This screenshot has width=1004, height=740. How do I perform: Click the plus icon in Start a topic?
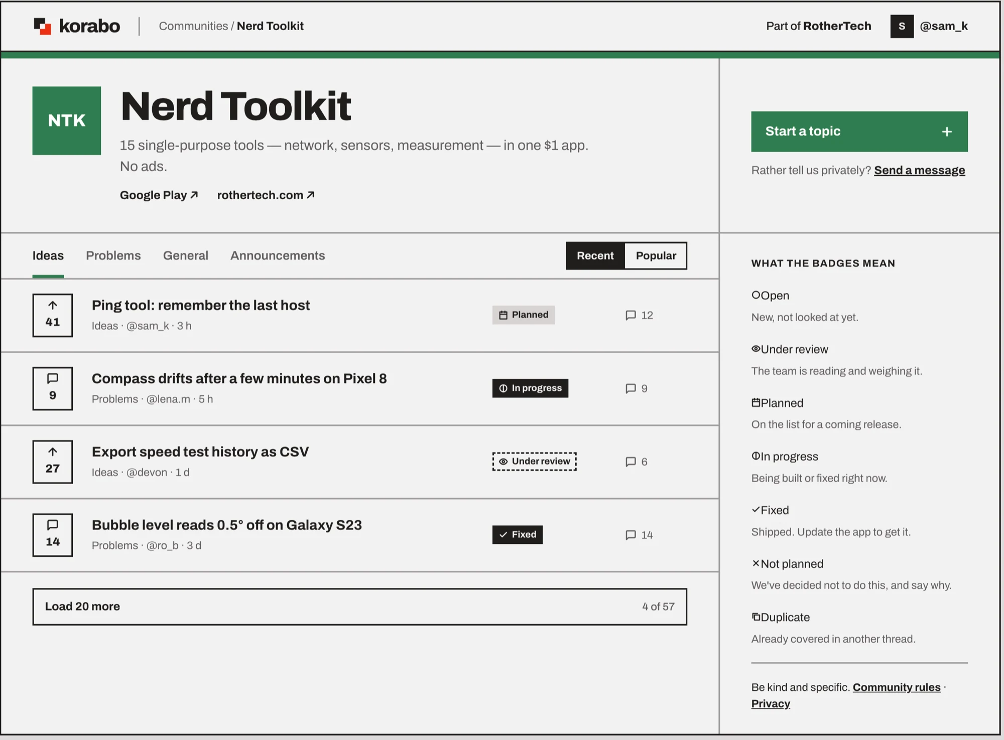click(x=947, y=131)
